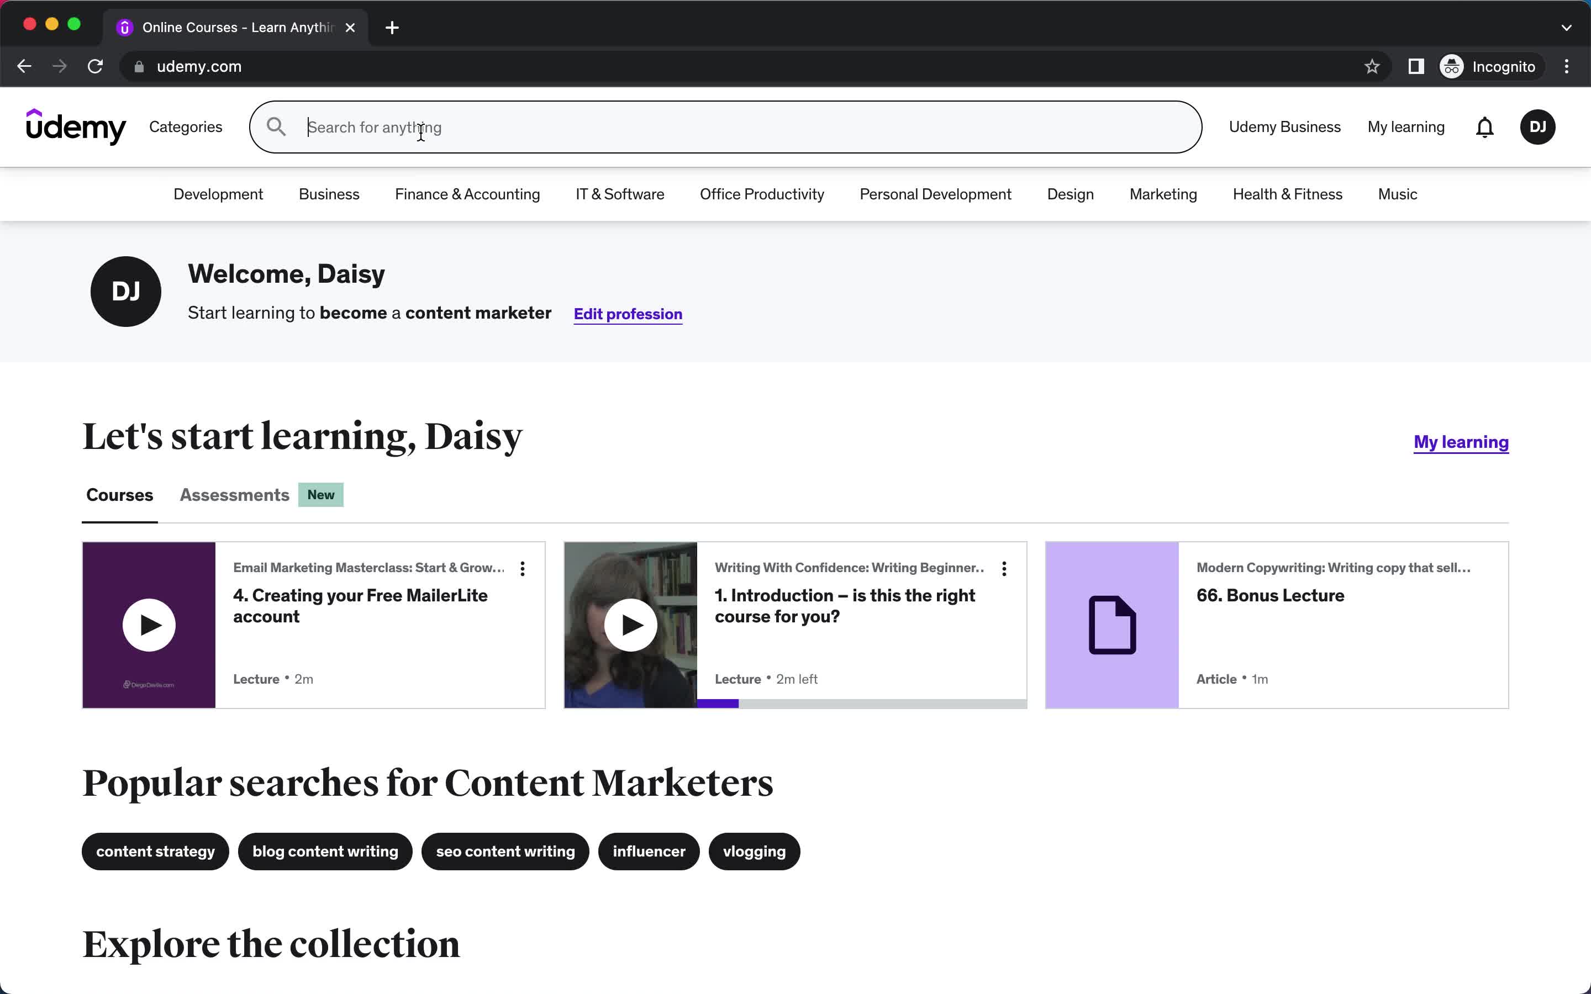Click the Edit profession link

[628, 314]
